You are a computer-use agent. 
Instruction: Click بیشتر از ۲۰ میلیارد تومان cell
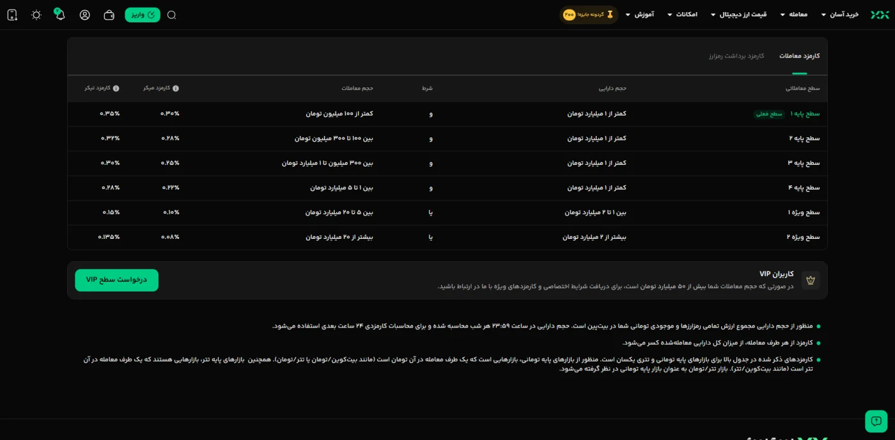coord(339,237)
